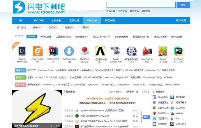Click the Lumion 6.0 icon
Image resolution: width=201 pixels, height=128 pixels.
(x=172, y=124)
